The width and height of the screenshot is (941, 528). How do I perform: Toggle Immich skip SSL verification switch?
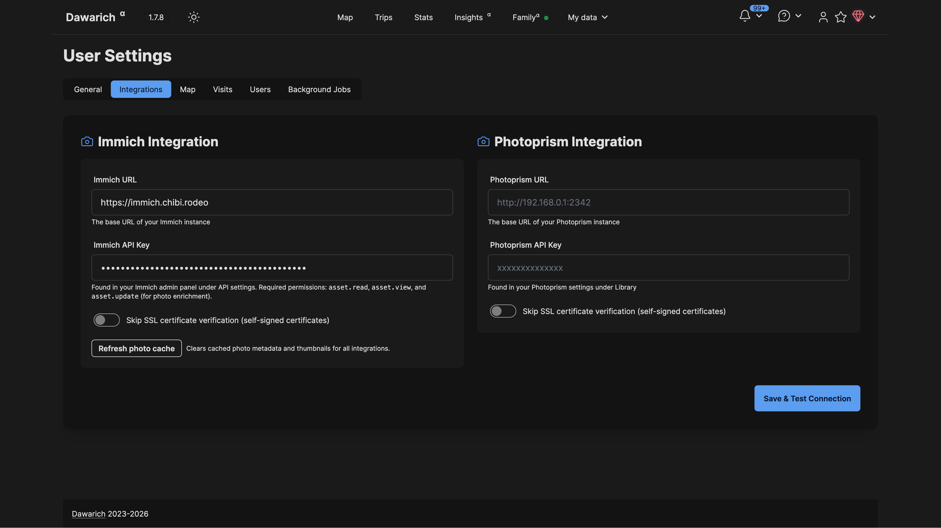tap(107, 320)
